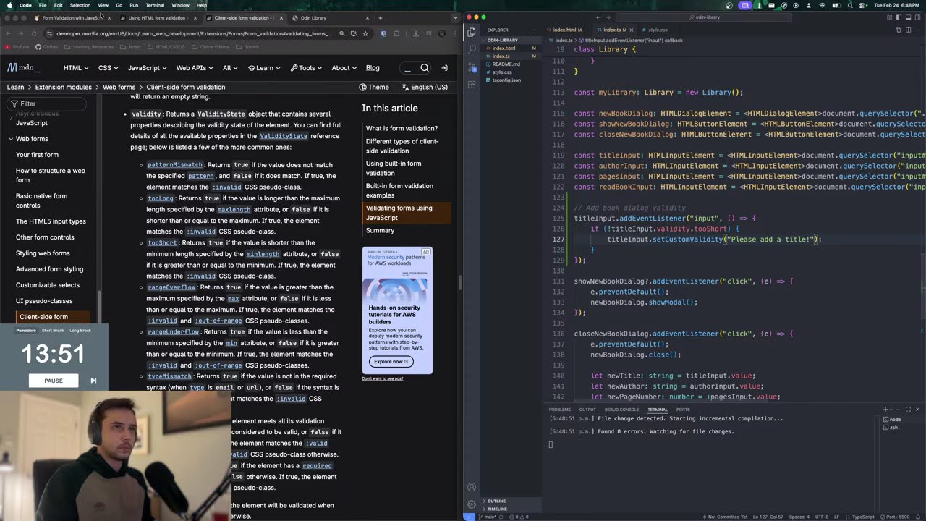Open the Web APIs dropdown menu
Screen dimensions: 926x521
195,68
